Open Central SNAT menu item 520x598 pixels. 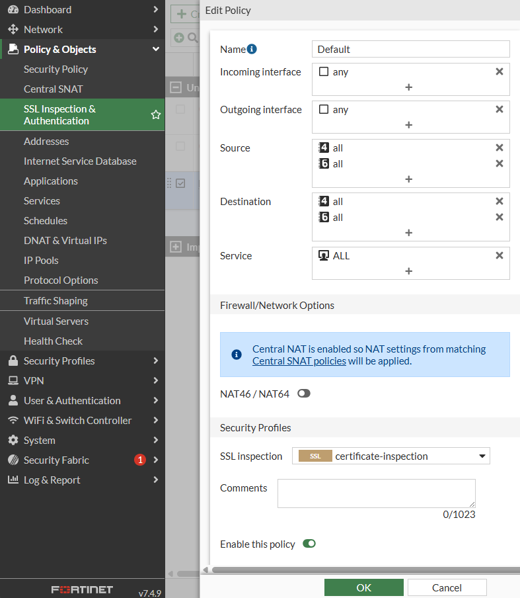(x=54, y=89)
